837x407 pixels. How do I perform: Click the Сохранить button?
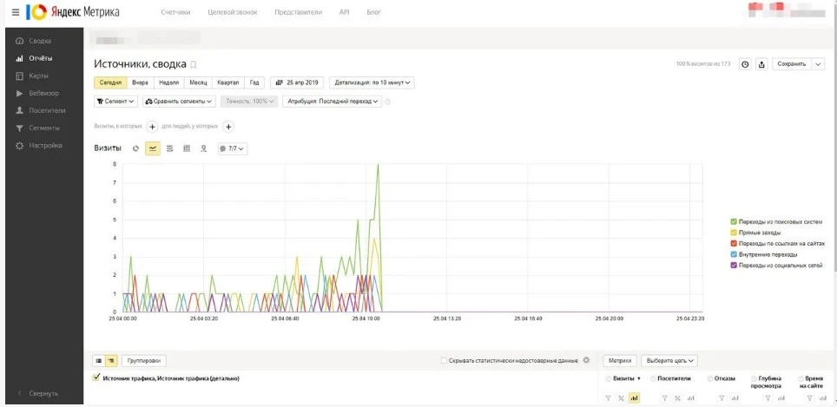(792, 64)
